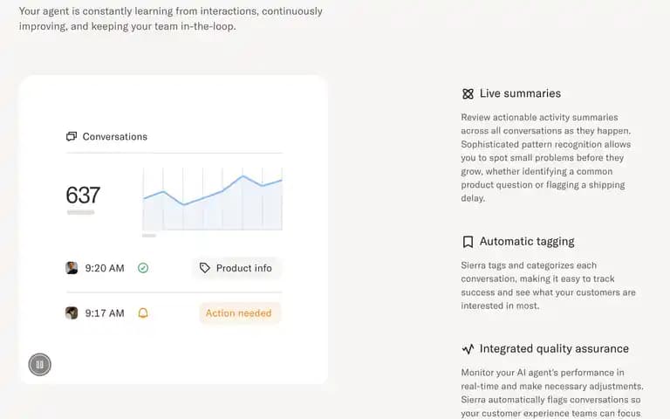Open the Live summaries heading
Image resolution: width=670 pixels, height=419 pixels.
coord(520,93)
